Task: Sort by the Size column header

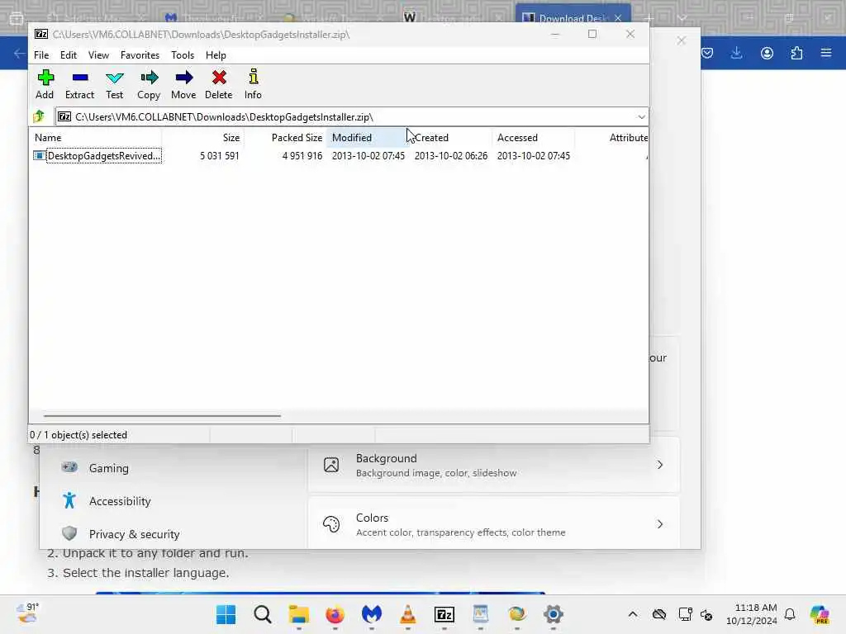Action: [203, 138]
